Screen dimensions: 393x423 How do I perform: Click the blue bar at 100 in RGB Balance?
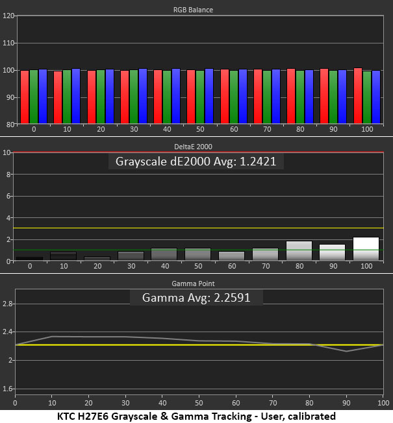pos(376,97)
